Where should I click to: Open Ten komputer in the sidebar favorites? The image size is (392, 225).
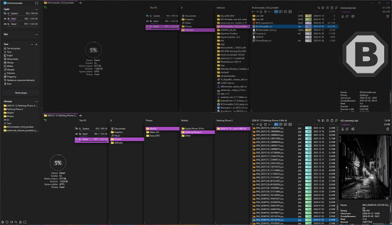click(12, 49)
